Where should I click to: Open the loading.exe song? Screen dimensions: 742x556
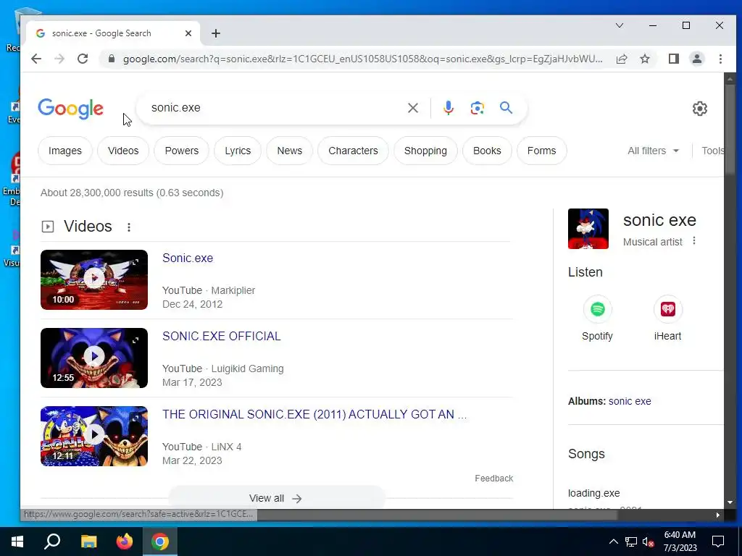pyautogui.click(x=594, y=493)
